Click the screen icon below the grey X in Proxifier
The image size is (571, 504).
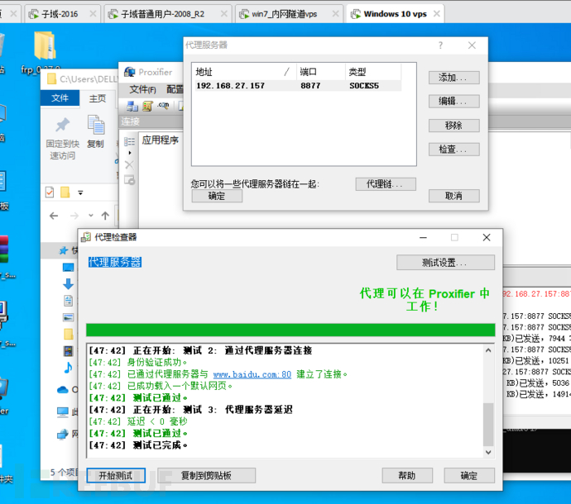point(129,179)
